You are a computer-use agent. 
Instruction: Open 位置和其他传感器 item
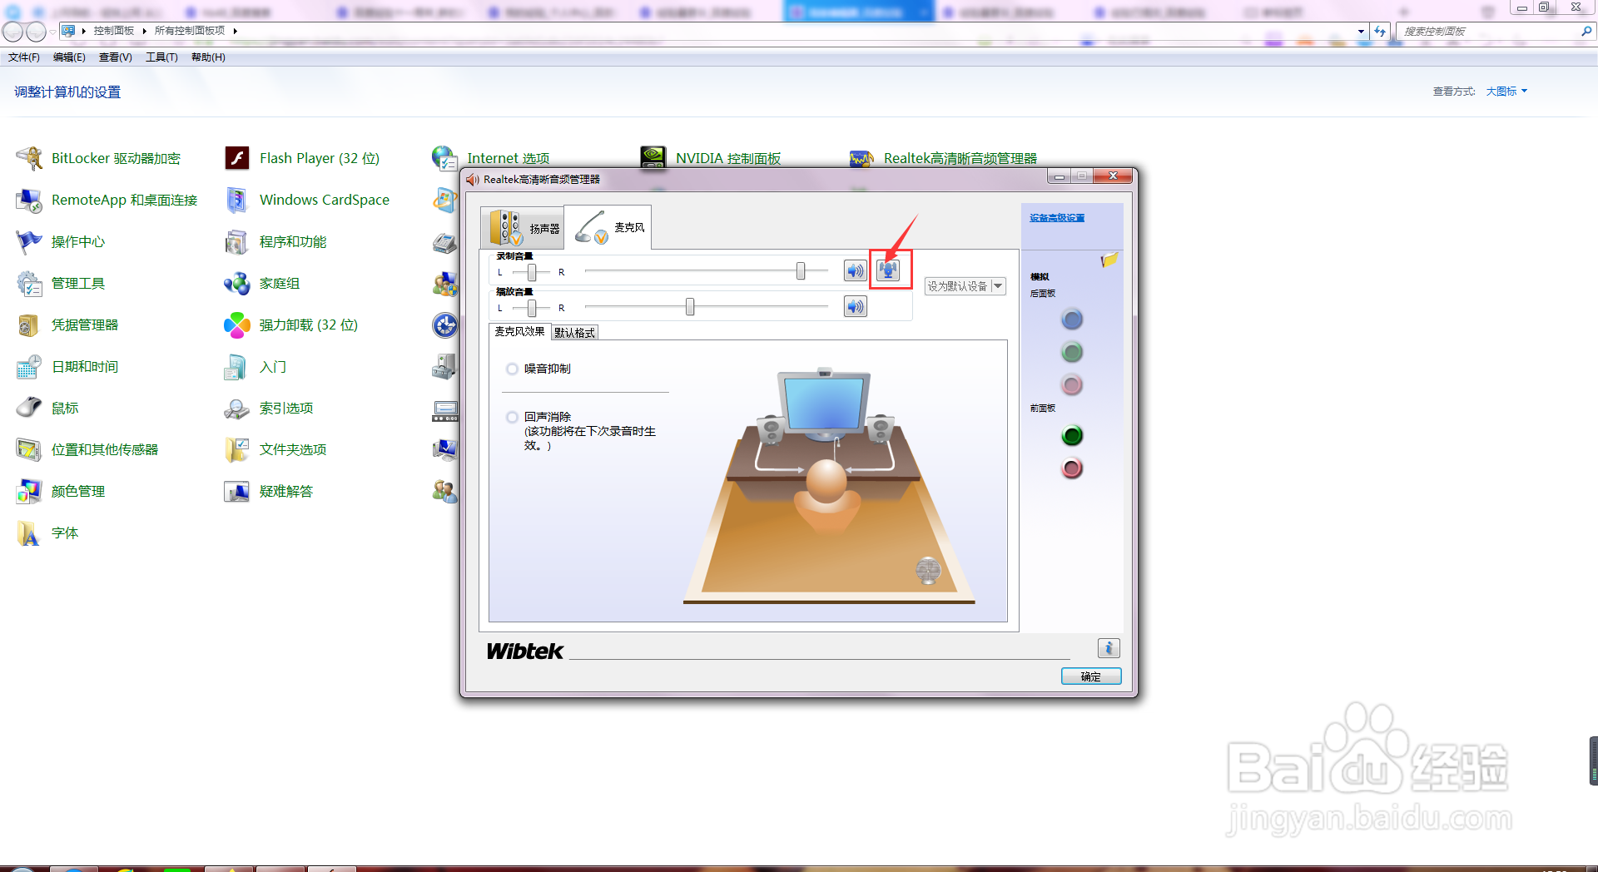[x=87, y=449]
